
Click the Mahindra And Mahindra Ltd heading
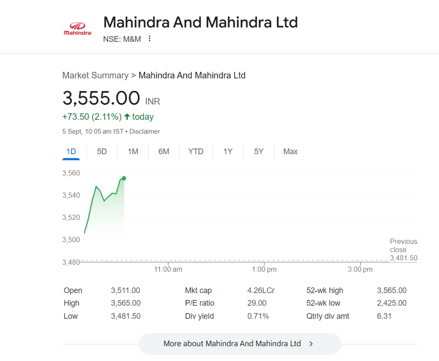coord(200,22)
